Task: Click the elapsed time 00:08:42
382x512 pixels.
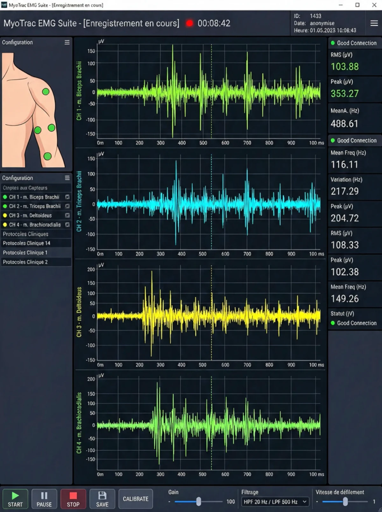Action: click(x=214, y=23)
